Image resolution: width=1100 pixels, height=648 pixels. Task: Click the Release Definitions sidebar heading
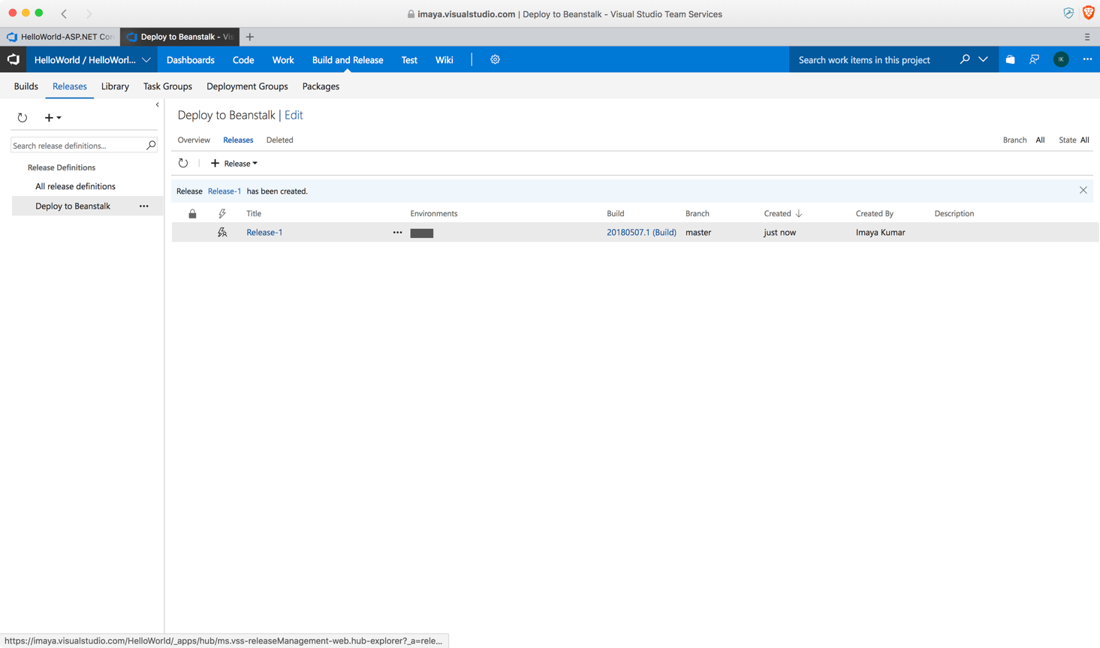point(62,167)
